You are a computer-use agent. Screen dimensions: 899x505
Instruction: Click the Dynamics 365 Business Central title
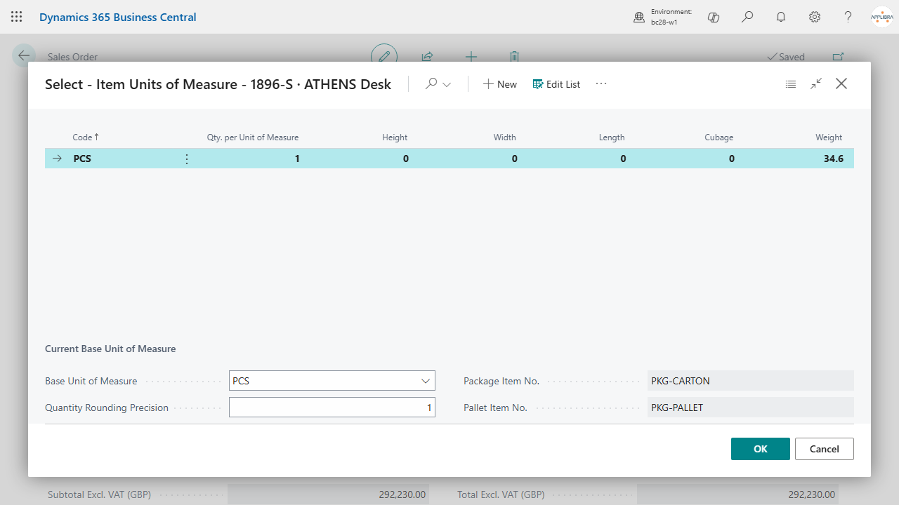point(118,17)
